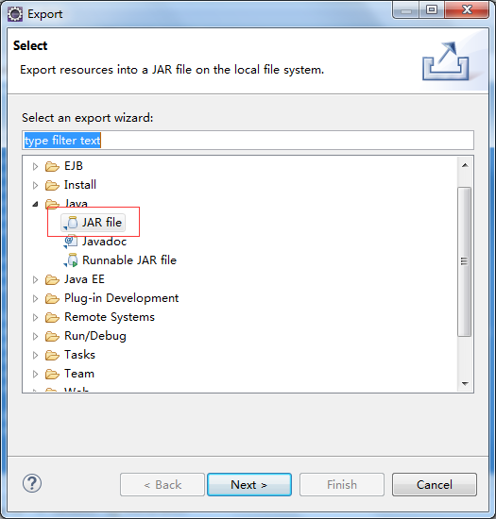The height and width of the screenshot is (519, 496).
Task: Expand the Team category arrow
Action: point(35,374)
